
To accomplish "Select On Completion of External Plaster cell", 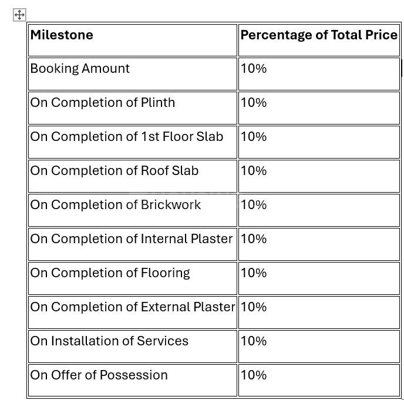I will (133, 312).
